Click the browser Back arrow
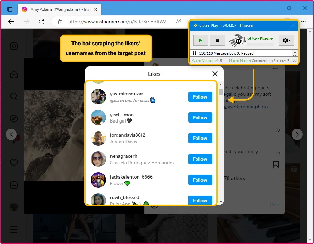This screenshot has width=314, height=244. pyautogui.click(x=11, y=21)
